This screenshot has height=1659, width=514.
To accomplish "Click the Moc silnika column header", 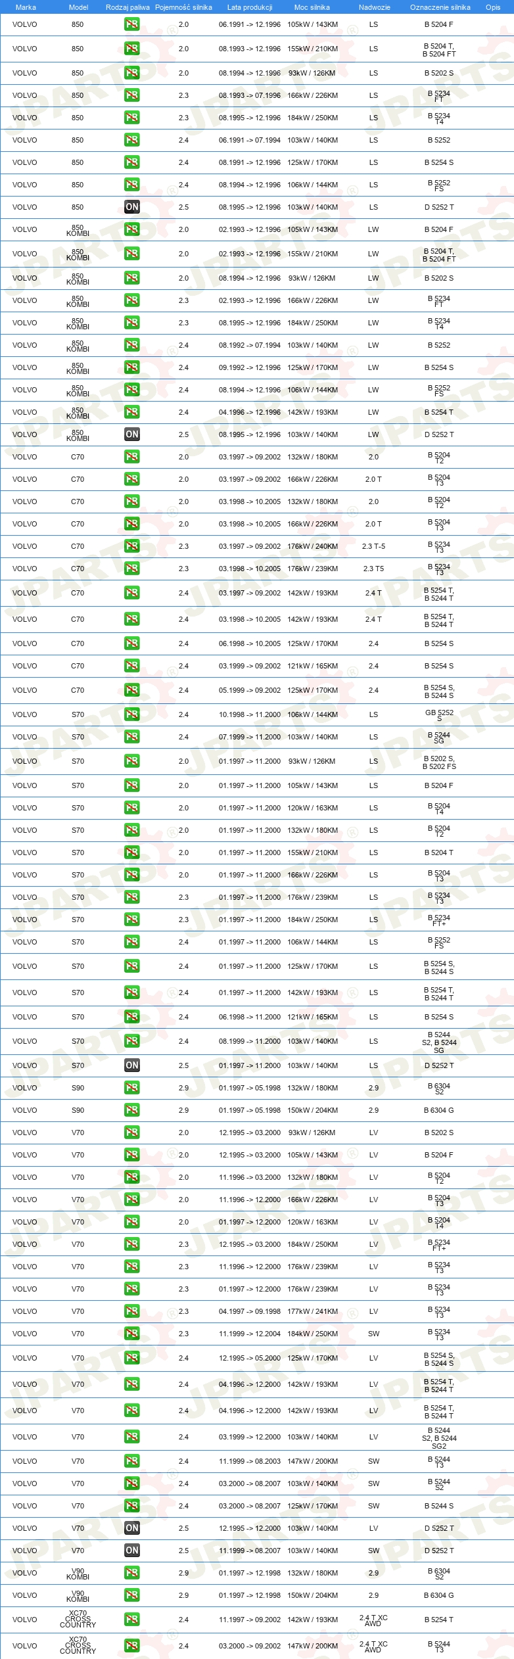I will (312, 7).
